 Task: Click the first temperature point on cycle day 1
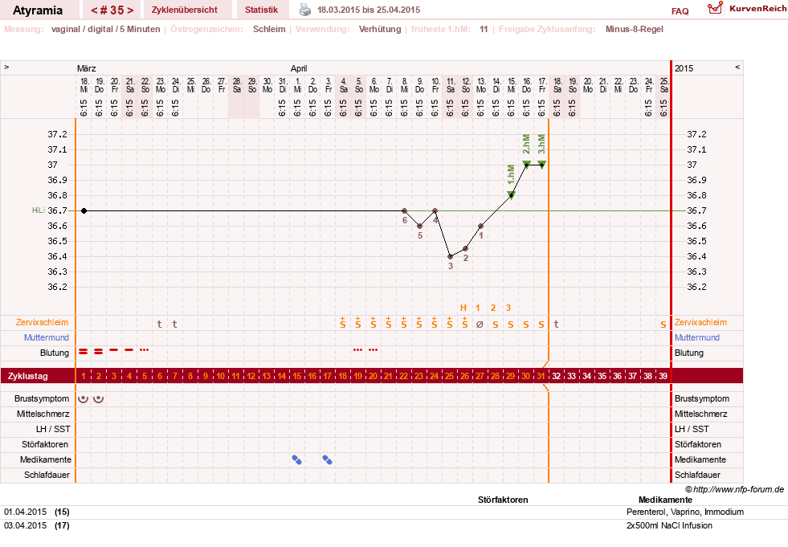pyautogui.click(x=84, y=210)
